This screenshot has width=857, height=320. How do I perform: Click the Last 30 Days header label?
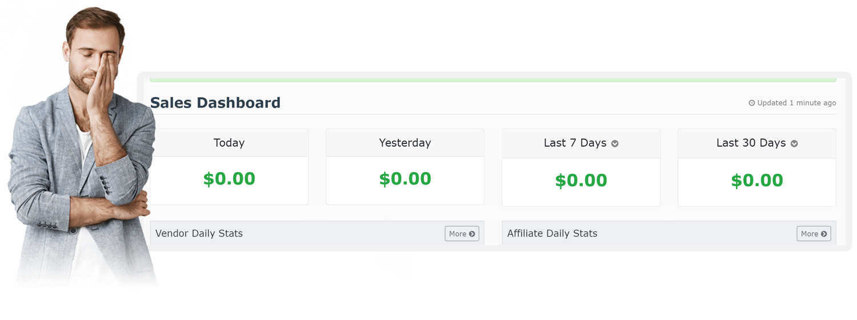tap(751, 143)
